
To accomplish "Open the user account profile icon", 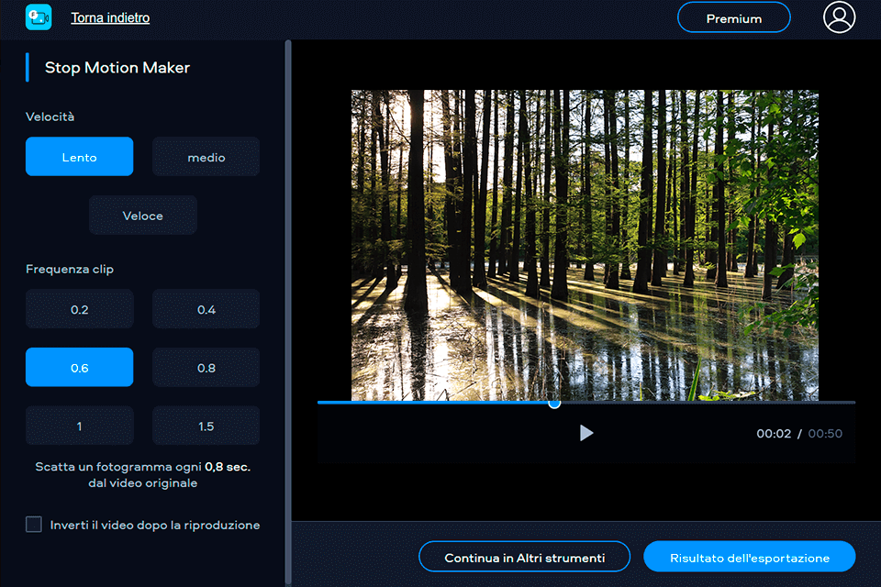I will pos(839,17).
